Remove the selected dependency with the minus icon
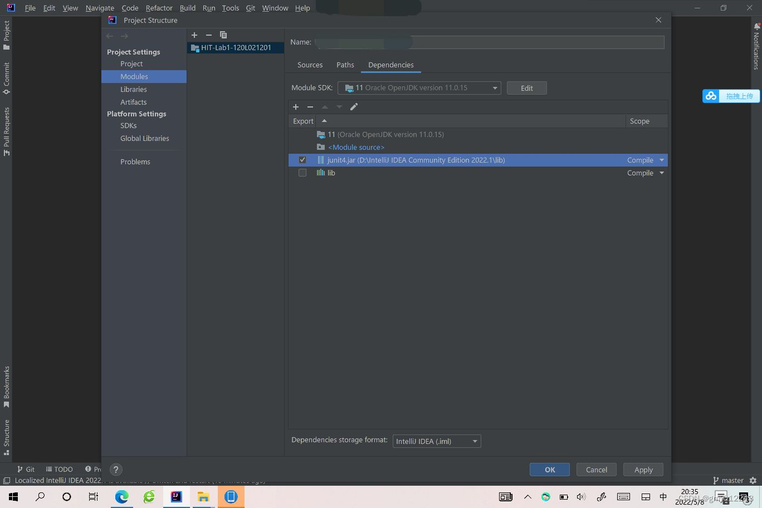Screen dimensions: 762x508 310,107
